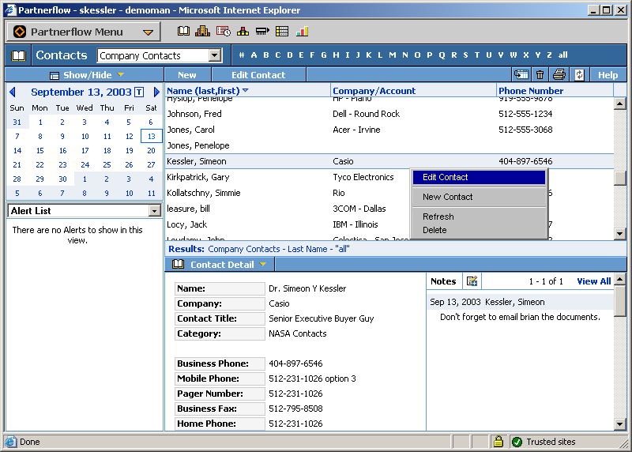Open the Company Contacts combo box arrow
The width and height of the screenshot is (632, 452).
[215, 55]
